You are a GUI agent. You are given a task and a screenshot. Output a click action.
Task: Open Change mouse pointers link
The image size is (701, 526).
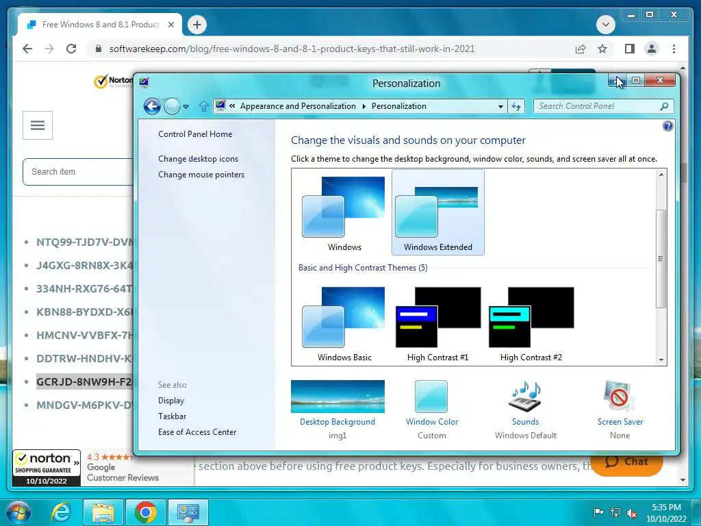[201, 175]
